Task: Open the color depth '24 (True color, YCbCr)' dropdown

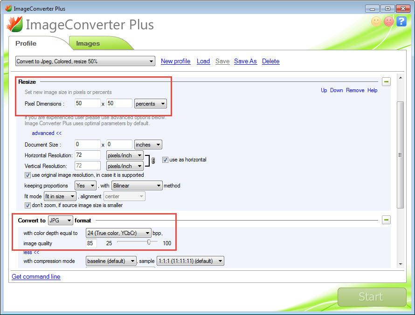Action: pyautogui.click(x=118, y=233)
